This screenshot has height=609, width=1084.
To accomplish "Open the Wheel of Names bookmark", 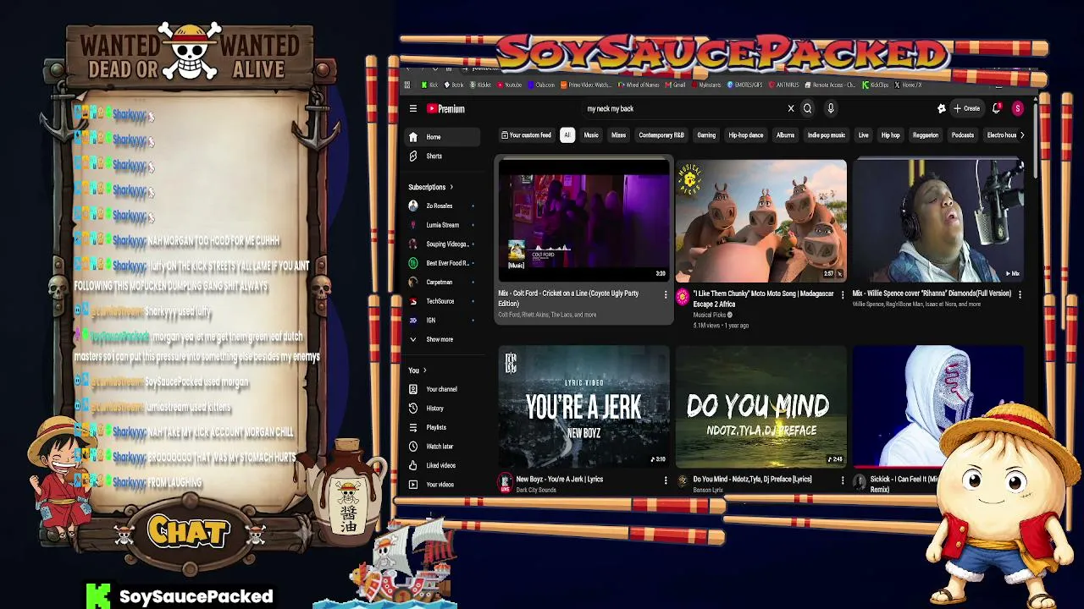I will [x=639, y=85].
